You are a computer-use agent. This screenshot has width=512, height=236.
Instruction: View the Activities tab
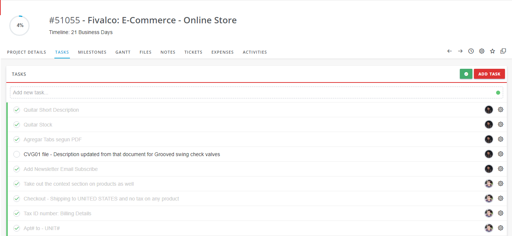pyautogui.click(x=255, y=52)
